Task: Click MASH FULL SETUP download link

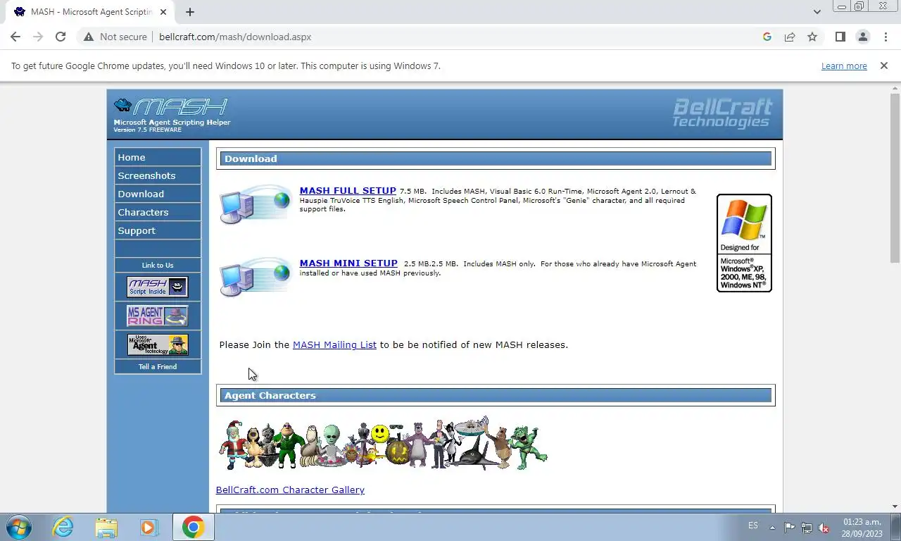Action: (348, 191)
